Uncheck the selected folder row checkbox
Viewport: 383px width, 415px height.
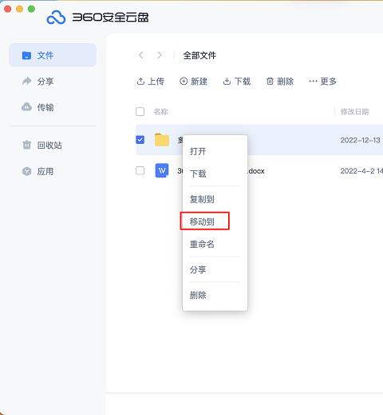(140, 140)
